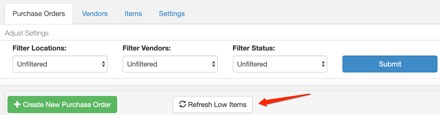Open the Filter Status dropdown

[x=280, y=64]
